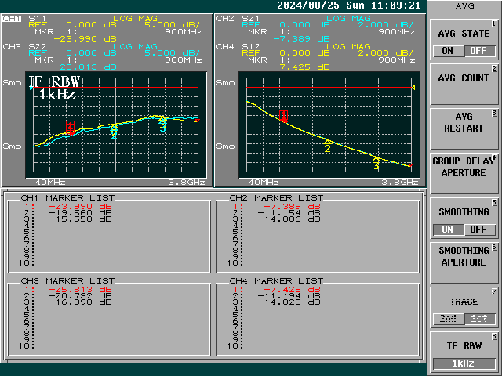Select the 2nd trace option

(x=447, y=319)
